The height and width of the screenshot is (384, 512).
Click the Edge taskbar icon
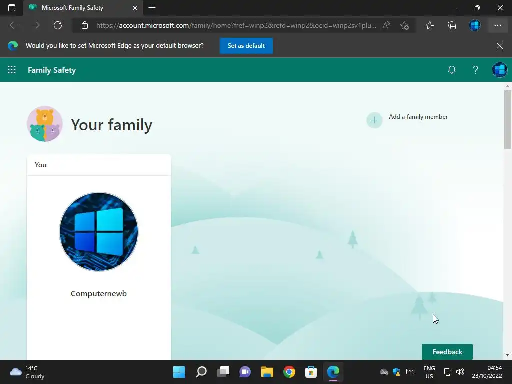click(333, 372)
